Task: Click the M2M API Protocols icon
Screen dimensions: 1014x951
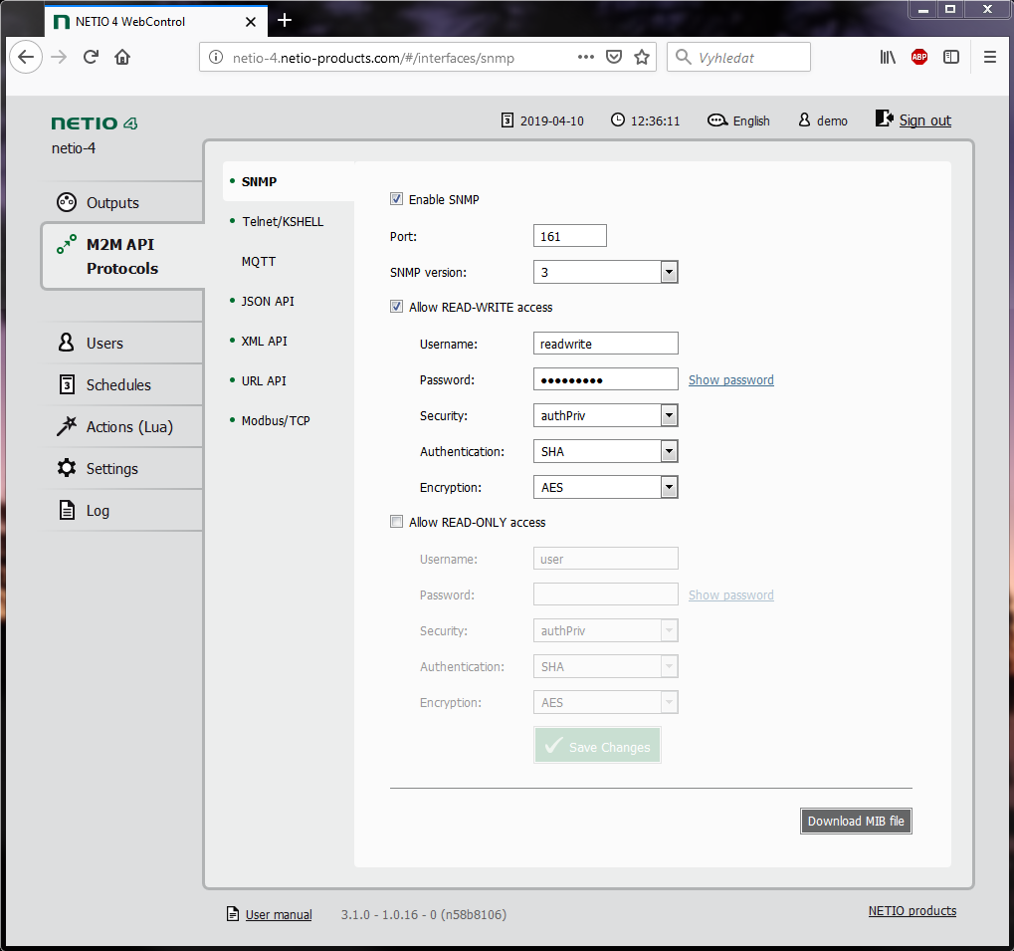Action: point(66,245)
